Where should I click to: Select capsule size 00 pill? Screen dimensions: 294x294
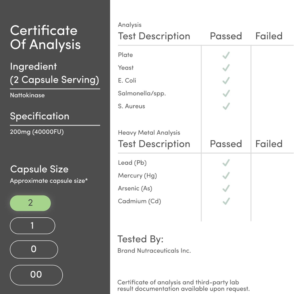36,275
